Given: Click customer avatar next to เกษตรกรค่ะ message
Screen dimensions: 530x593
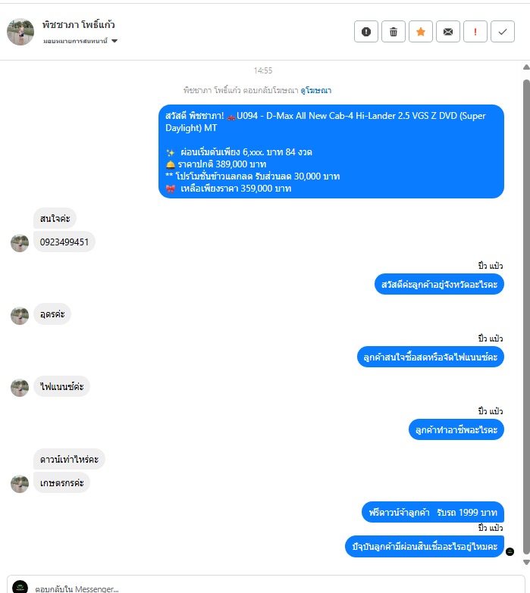Looking at the screenshot, I should [20, 484].
